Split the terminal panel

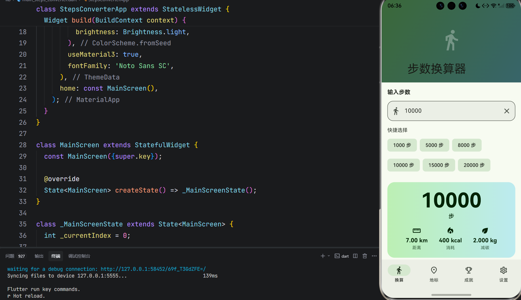355,256
